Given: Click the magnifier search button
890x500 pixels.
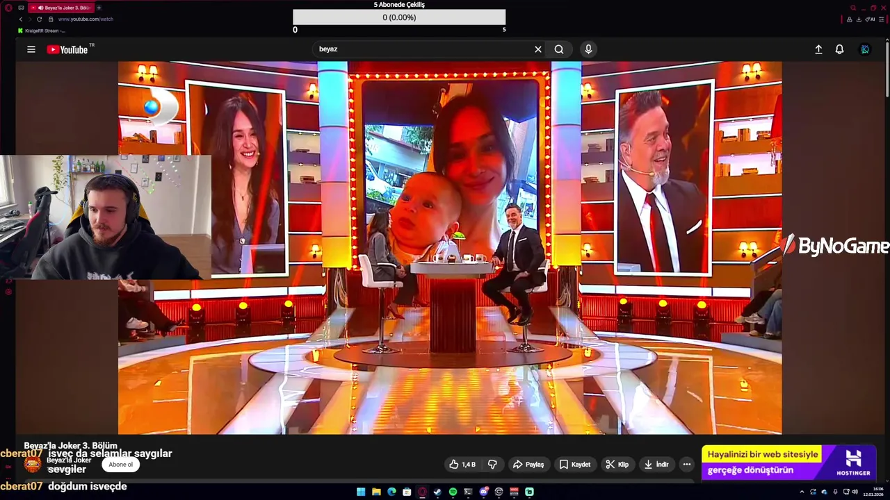Looking at the screenshot, I should click(559, 49).
